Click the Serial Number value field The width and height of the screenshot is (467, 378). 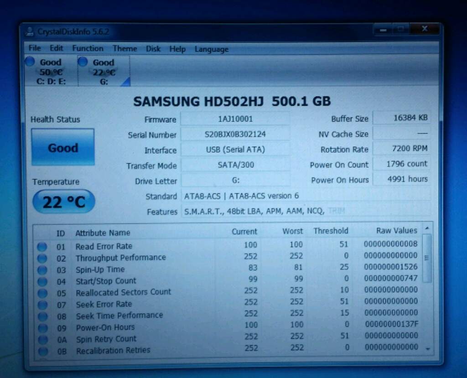(235, 135)
